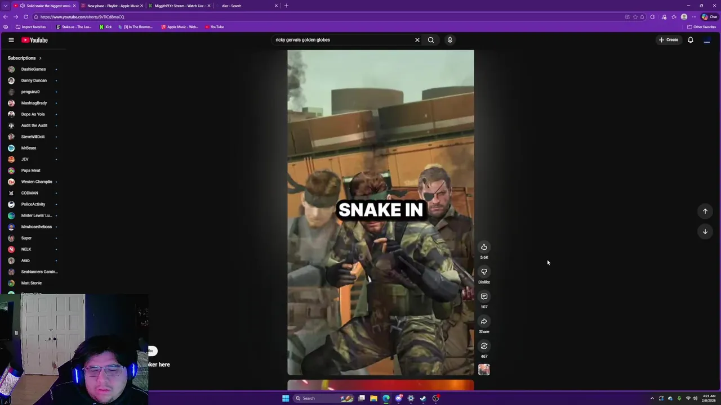Open MashtagBrady channel
This screenshot has height=405, width=721.
pyautogui.click(x=33, y=103)
